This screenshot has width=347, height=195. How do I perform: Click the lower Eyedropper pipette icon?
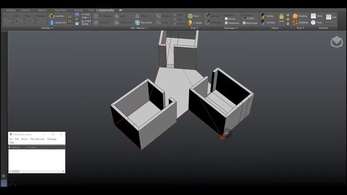tap(207, 22)
